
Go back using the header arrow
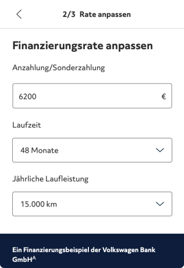coord(19,14)
